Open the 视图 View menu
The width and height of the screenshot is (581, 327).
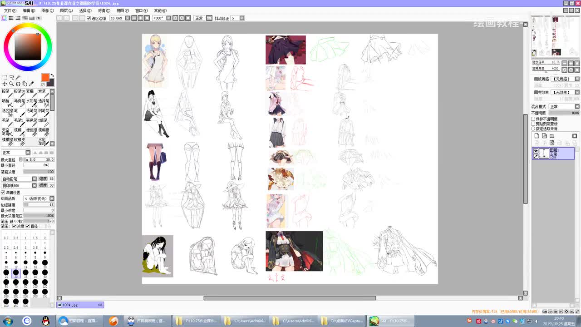123,10
